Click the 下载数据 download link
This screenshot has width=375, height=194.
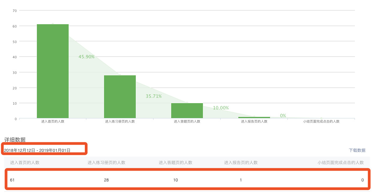pyautogui.click(x=357, y=150)
